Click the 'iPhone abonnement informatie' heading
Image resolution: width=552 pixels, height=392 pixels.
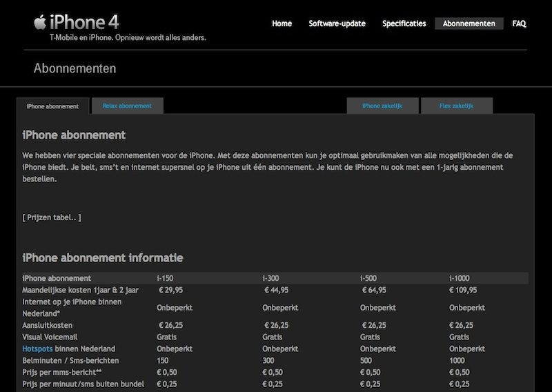pos(102,258)
